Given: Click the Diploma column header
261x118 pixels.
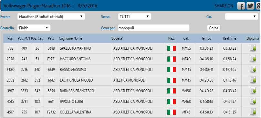Looking at the screenshot, I should [253, 38].
